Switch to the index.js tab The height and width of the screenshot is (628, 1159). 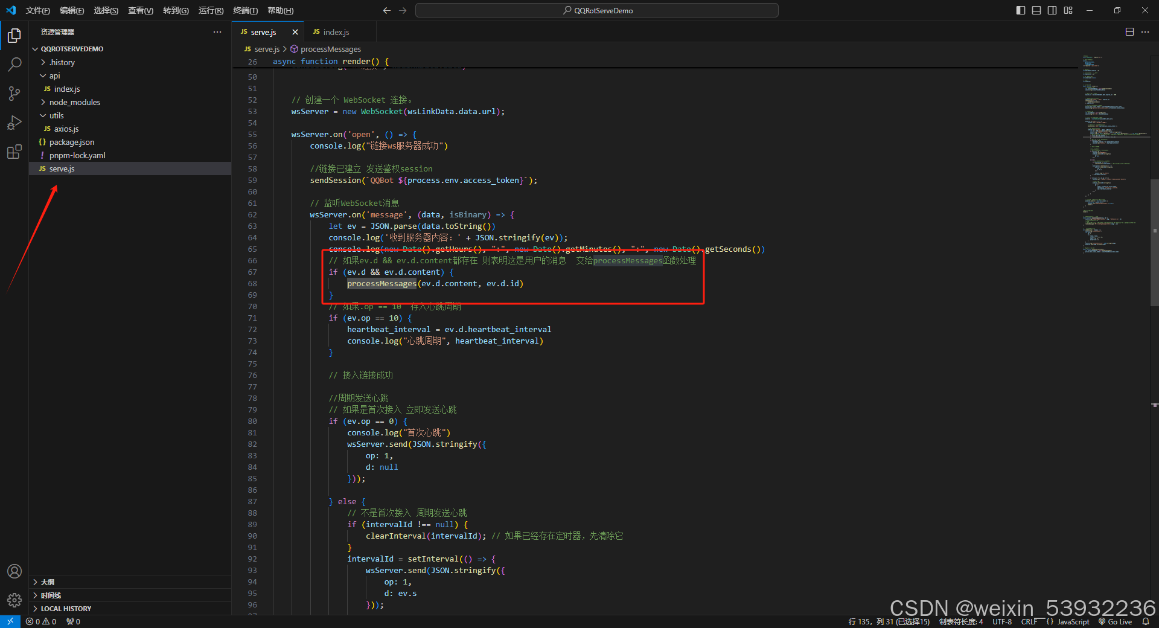pyautogui.click(x=334, y=31)
